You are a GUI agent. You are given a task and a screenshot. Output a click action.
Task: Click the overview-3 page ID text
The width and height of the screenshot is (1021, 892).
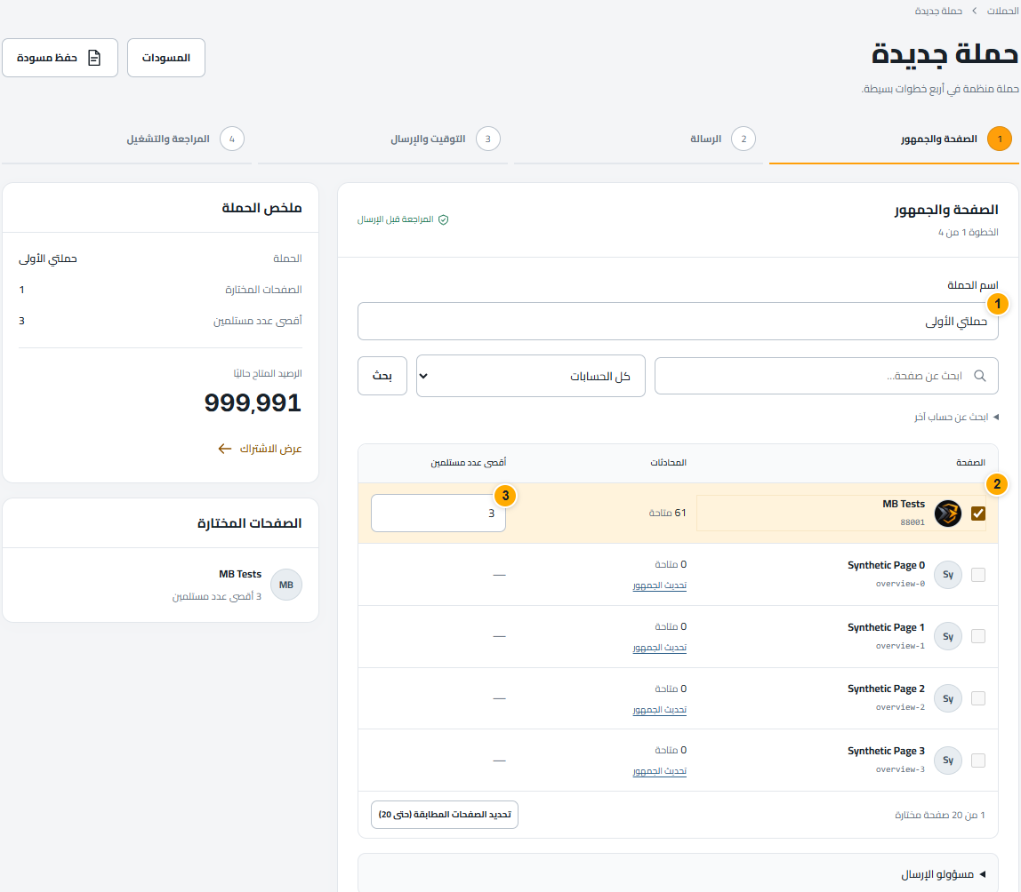(x=900, y=769)
